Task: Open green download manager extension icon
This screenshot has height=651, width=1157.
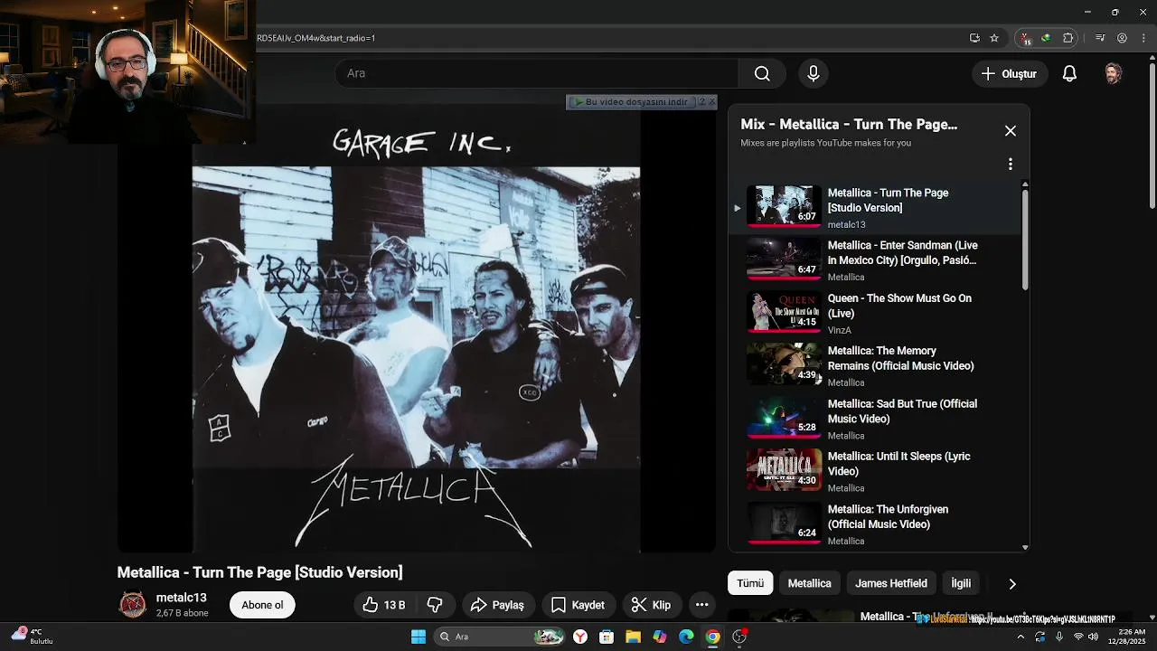Action: [1046, 38]
